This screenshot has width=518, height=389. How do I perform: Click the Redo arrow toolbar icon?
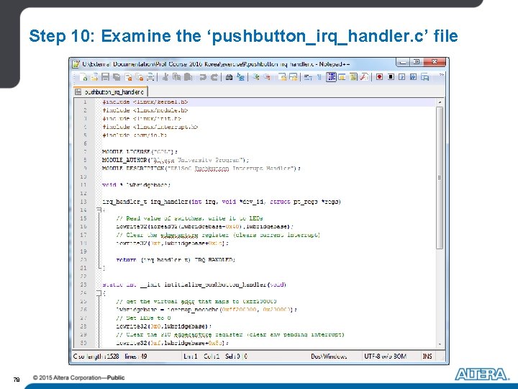point(214,77)
